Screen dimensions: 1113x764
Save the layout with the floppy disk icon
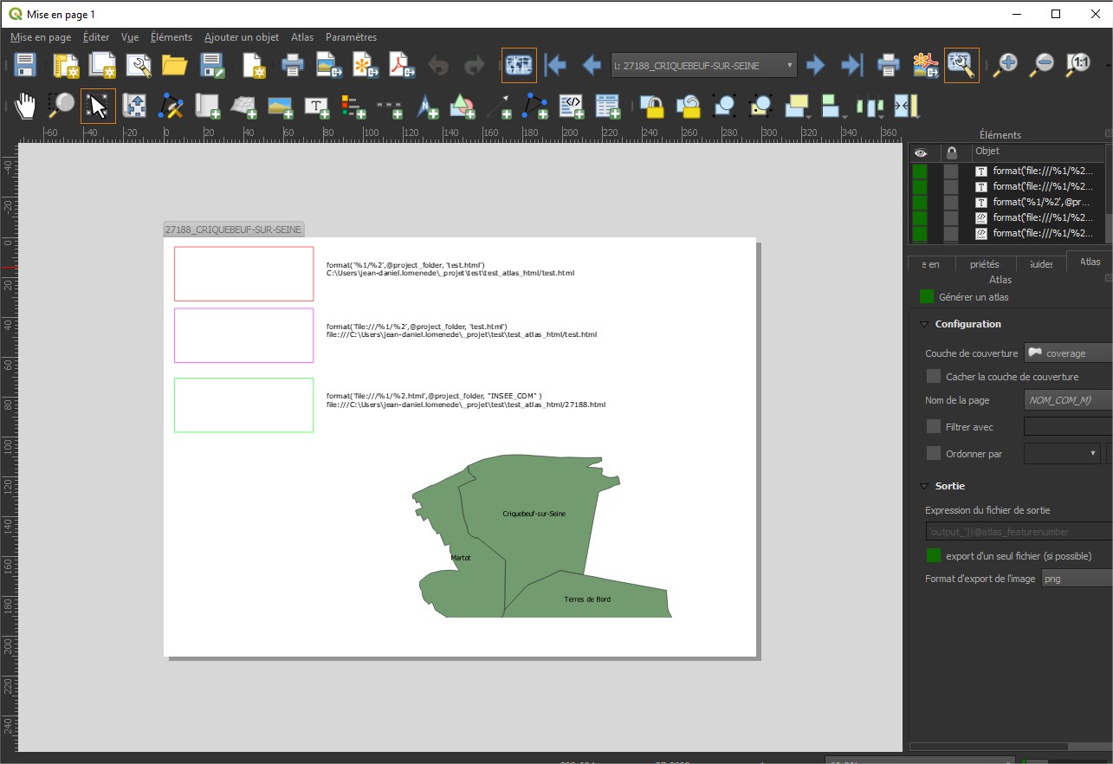[x=25, y=65]
